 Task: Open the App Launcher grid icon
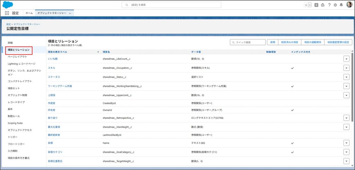click(7, 13)
